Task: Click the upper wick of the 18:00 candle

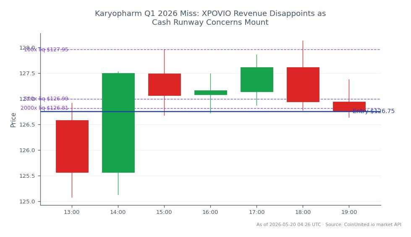Action: point(303,54)
